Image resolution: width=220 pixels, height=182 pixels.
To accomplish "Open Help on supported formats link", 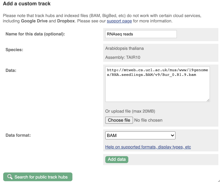I will pyautogui.click(x=148, y=147).
